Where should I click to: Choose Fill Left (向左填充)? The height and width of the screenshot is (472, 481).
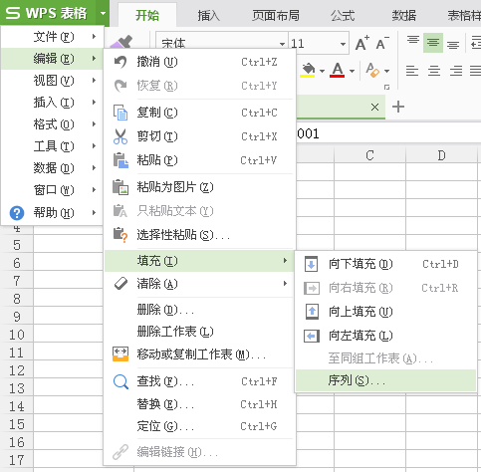(385, 336)
